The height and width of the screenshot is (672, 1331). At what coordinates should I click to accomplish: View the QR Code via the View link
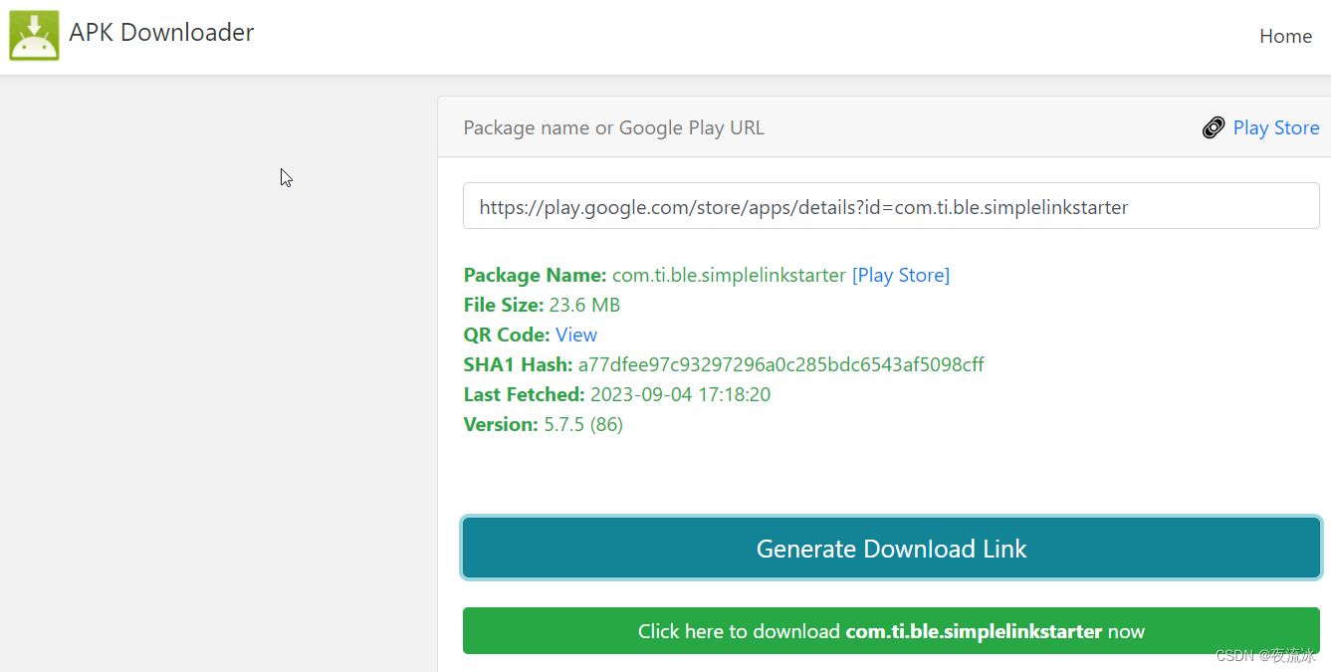pyautogui.click(x=575, y=335)
